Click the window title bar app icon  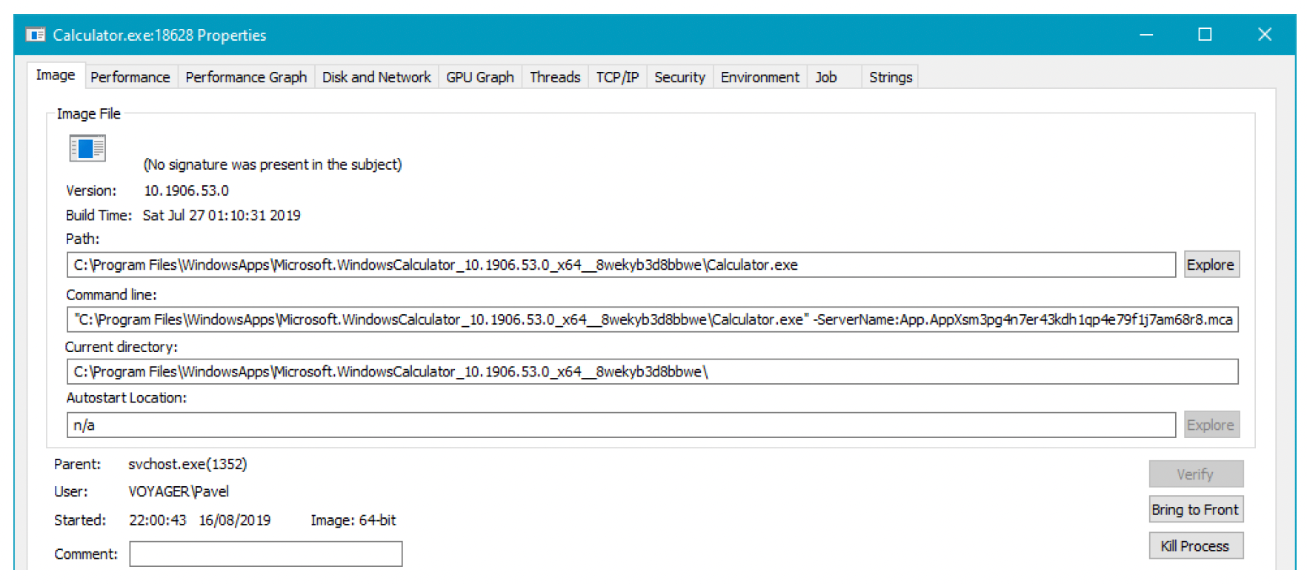(x=35, y=35)
